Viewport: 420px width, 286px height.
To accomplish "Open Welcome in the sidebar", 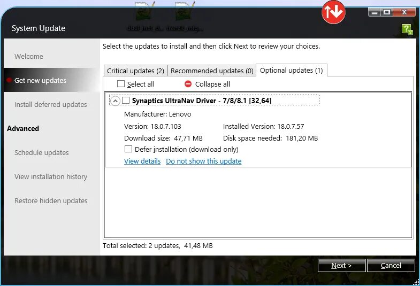I will 29,57.
